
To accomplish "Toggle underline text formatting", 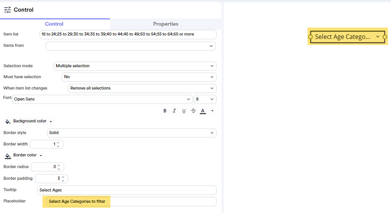I will 184,111.
